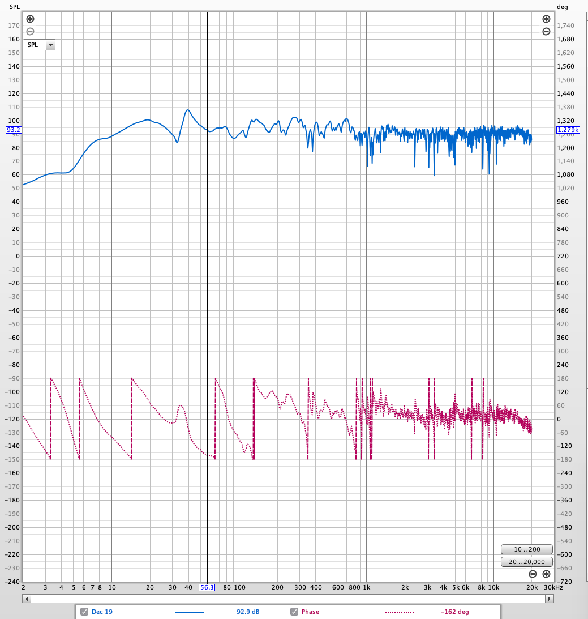The width and height of the screenshot is (588, 619).
Task: Click the Phase legend label
Action: pos(310,612)
